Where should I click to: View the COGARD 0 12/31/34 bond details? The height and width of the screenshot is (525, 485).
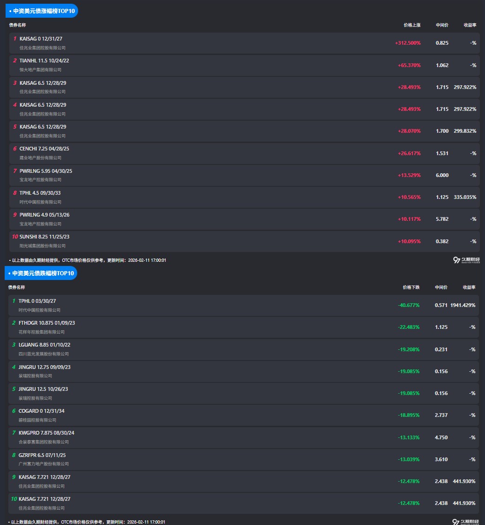(x=41, y=411)
